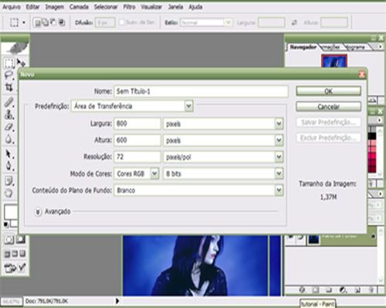
Task: Open the Resolução units dropdown
Action: (x=279, y=157)
